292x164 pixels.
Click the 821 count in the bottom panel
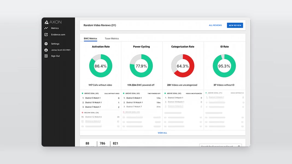[x=115, y=143]
